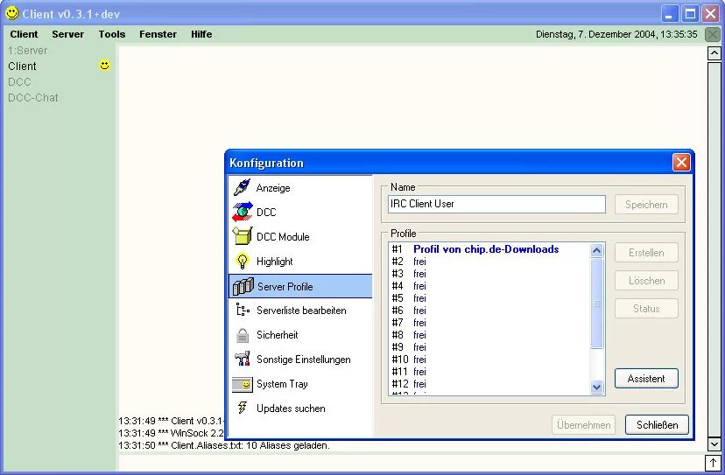Select the DCC globe arrows icon
This screenshot has height=475, width=725.
(243, 212)
